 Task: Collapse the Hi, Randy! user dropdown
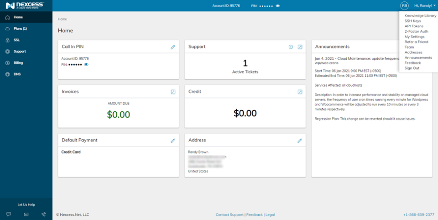pos(425,5)
